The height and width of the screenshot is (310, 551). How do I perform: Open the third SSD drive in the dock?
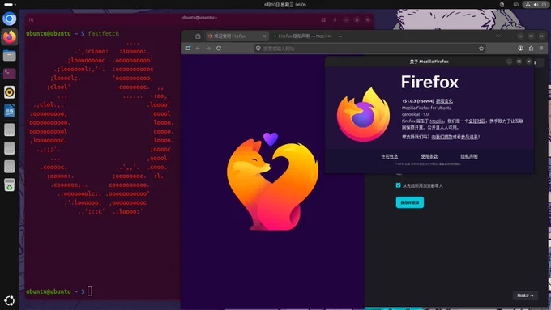point(10,167)
